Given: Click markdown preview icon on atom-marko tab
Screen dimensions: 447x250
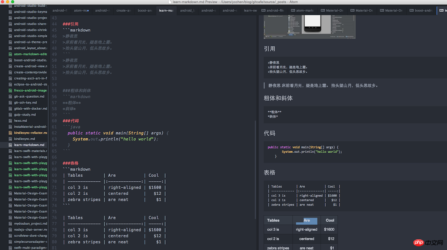Looking at the screenshot, I should [x=293, y=11].
